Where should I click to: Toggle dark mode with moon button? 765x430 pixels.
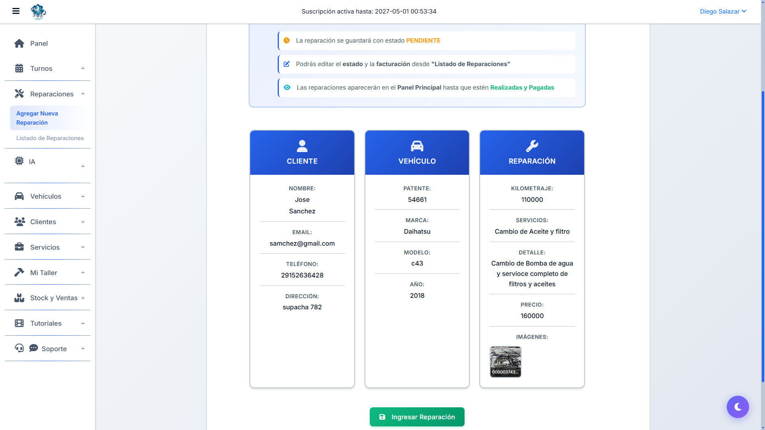point(738,407)
